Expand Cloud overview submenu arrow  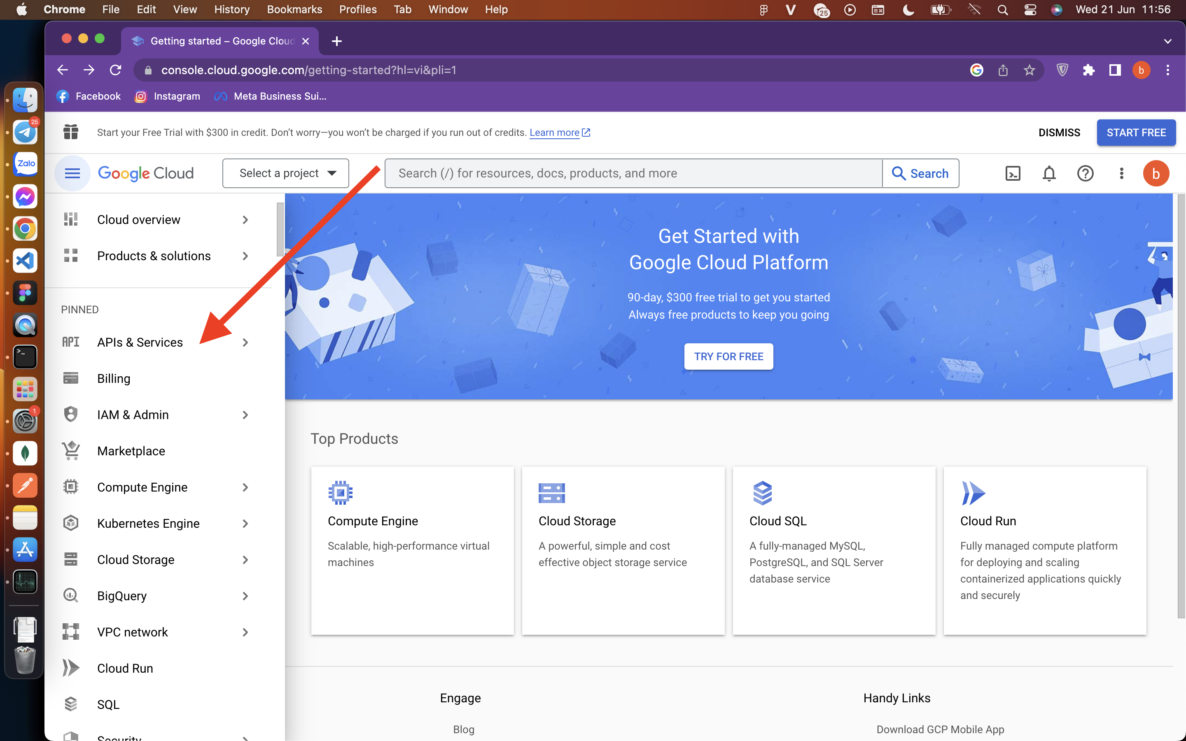point(245,219)
